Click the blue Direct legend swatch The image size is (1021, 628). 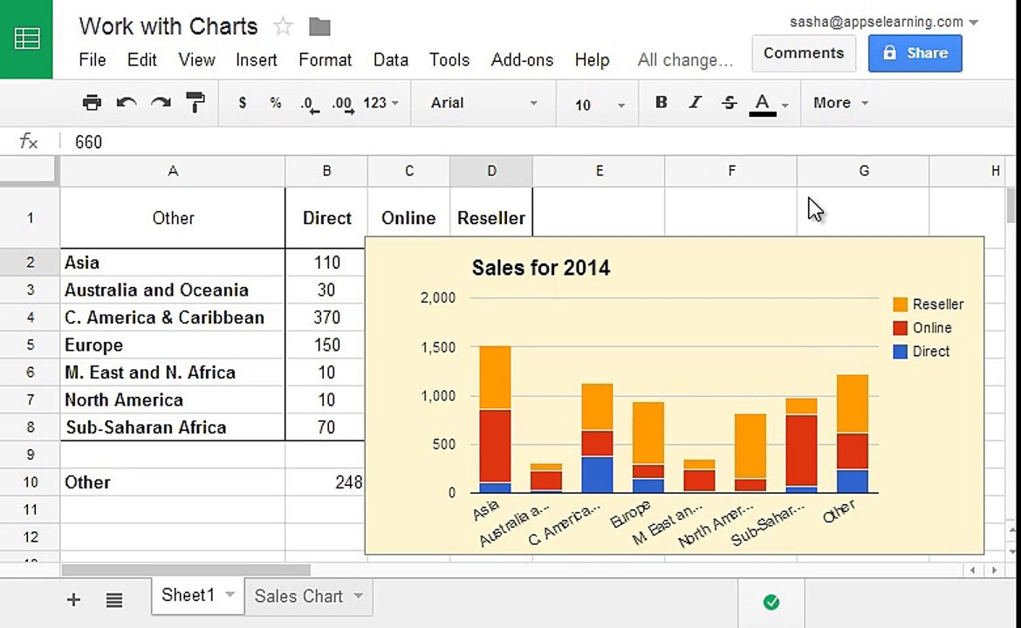[900, 352]
